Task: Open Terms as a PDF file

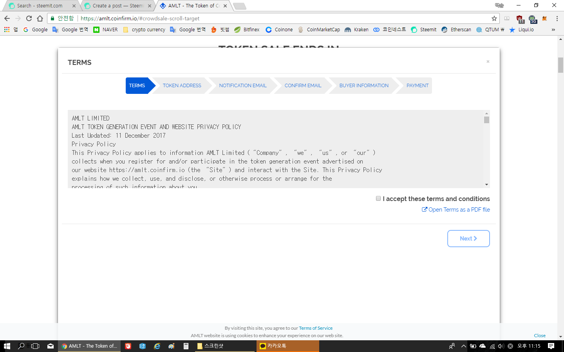Action: tap(456, 210)
